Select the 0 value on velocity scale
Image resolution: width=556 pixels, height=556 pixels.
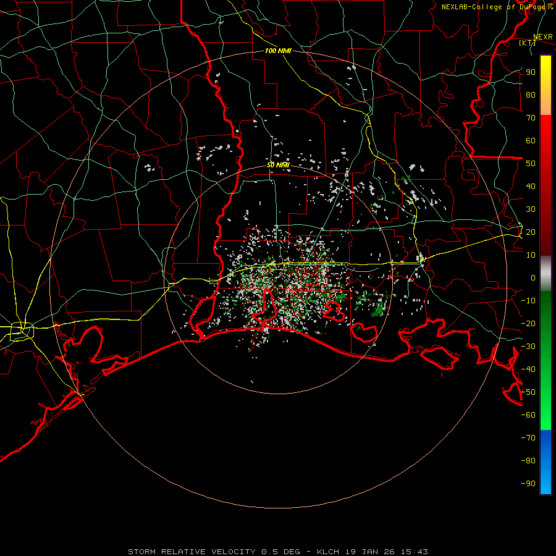(x=533, y=278)
